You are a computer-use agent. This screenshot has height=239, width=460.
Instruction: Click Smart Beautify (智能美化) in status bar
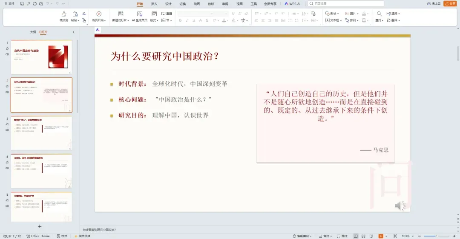point(302,236)
